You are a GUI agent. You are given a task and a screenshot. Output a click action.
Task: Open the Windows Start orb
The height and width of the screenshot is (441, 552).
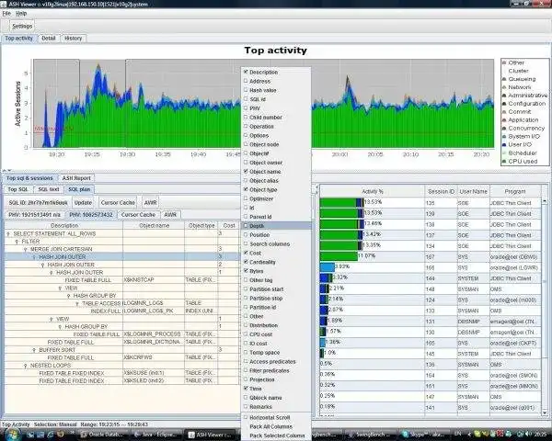point(12,435)
